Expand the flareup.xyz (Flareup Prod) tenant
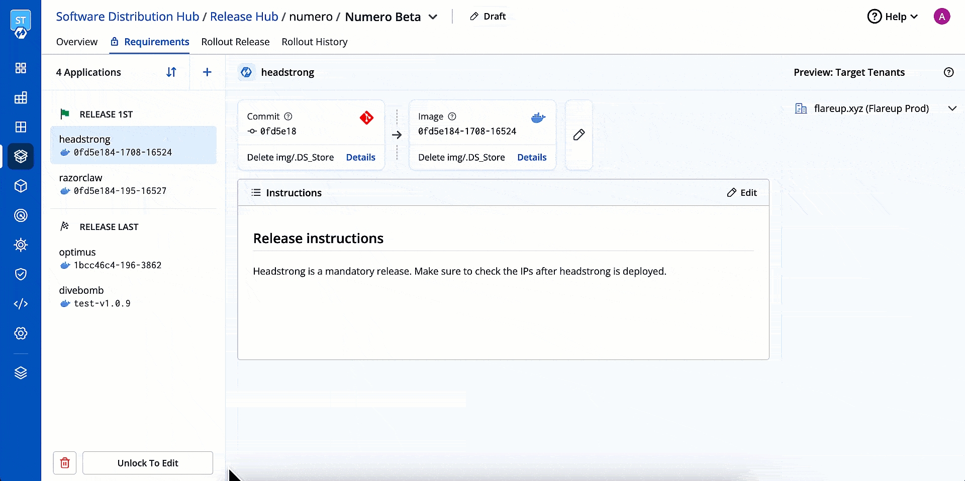Image resolution: width=965 pixels, height=481 pixels. click(952, 108)
